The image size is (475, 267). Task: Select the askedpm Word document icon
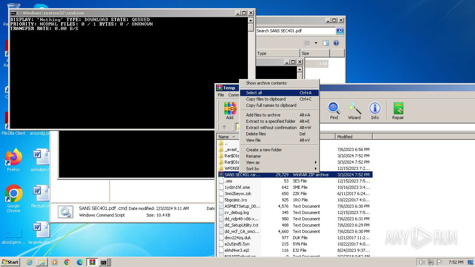click(x=40, y=160)
